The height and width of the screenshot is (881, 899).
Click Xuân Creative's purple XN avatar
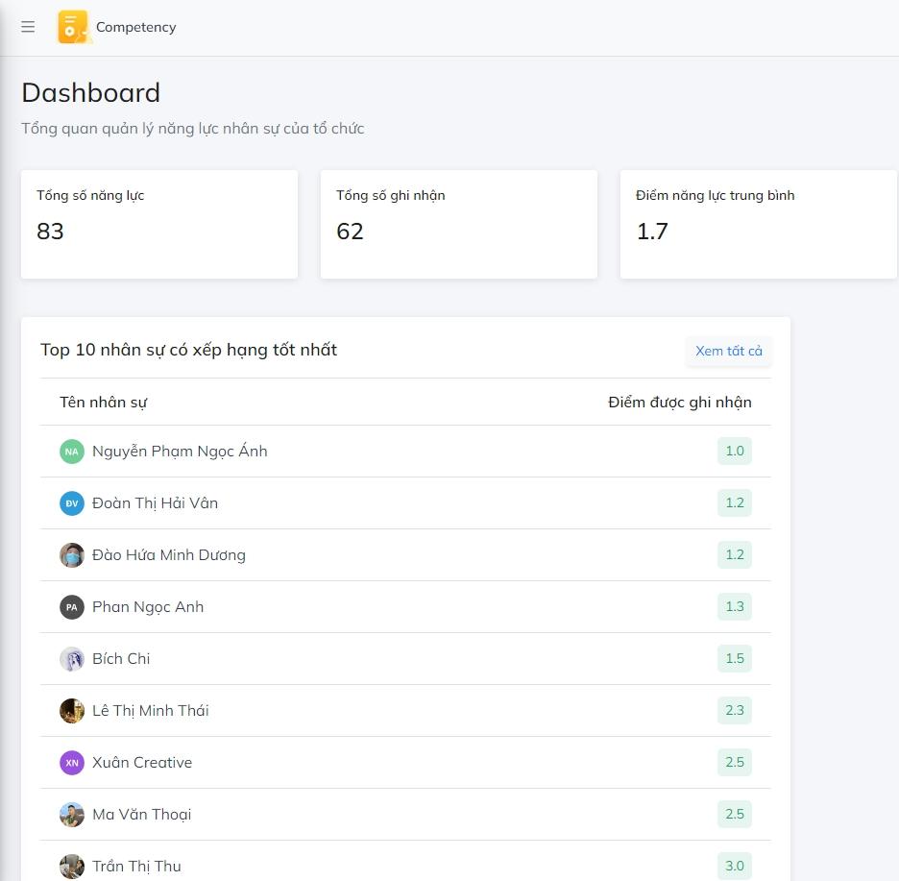72,763
